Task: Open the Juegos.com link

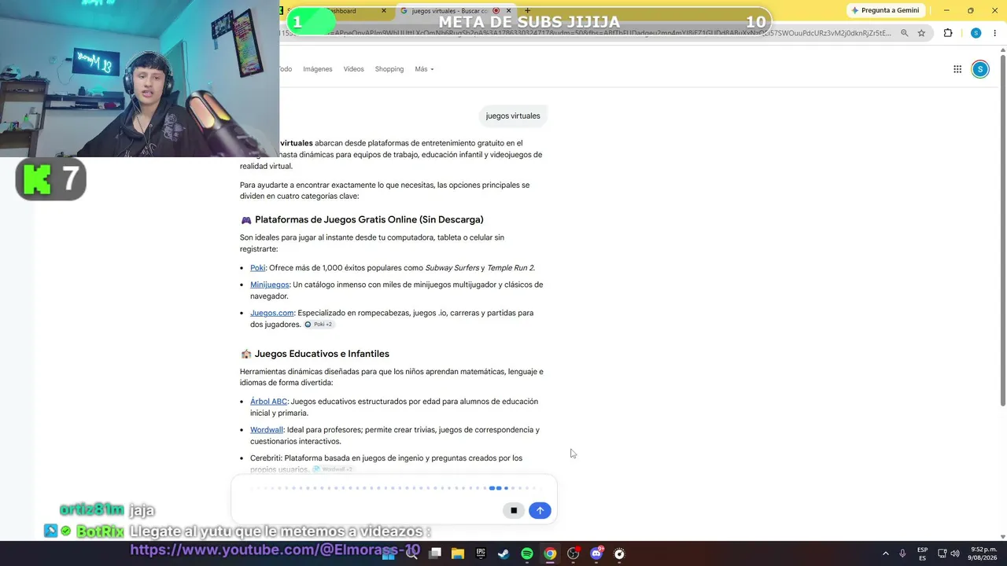Action: click(x=272, y=313)
